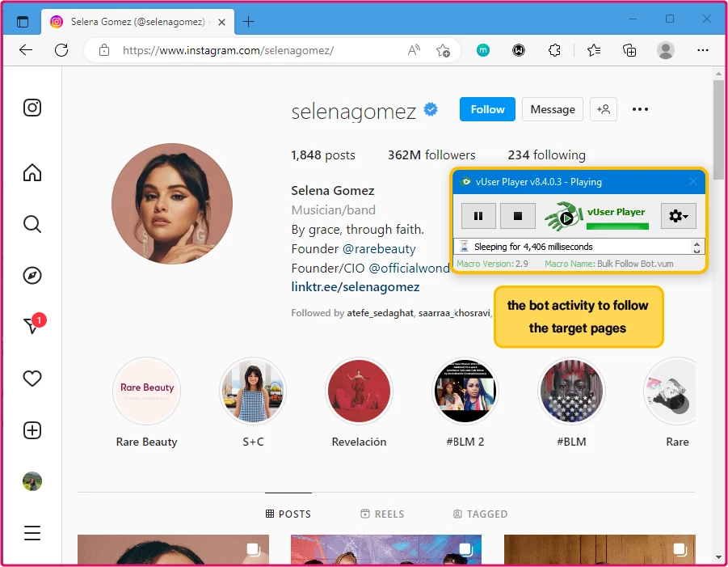View 362M followers list

pyautogui.click(x=431, y=154)
